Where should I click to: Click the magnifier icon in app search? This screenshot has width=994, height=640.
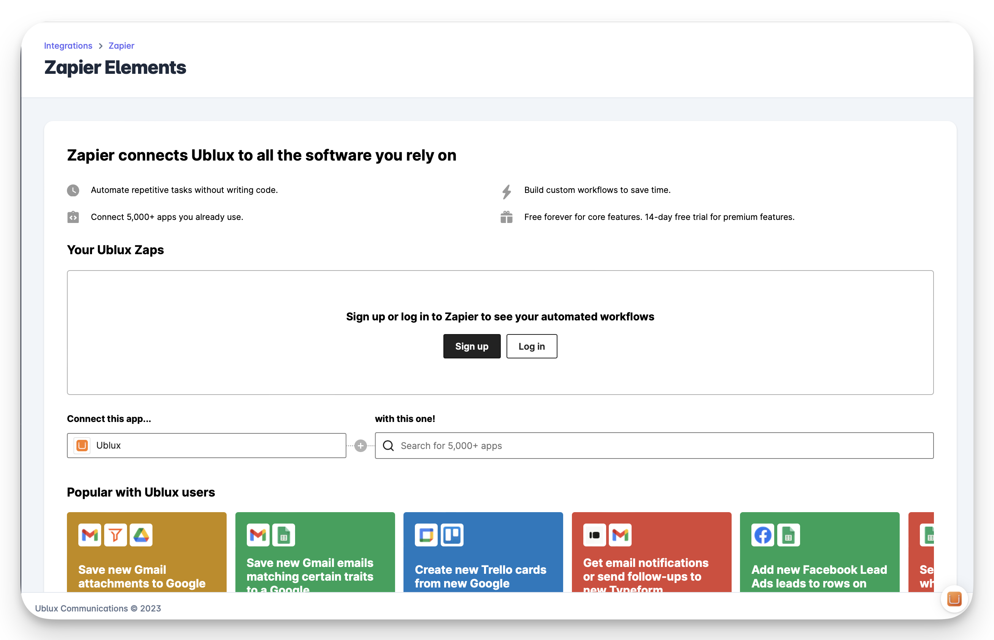(x=388, y=446)
